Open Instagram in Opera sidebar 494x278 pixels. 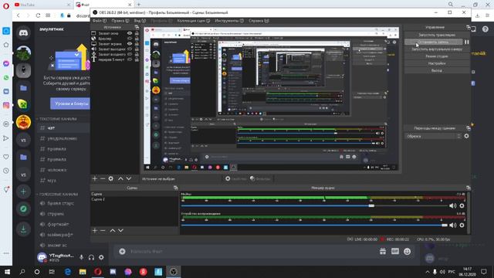[6, 105]
